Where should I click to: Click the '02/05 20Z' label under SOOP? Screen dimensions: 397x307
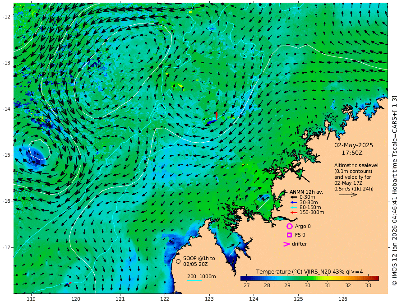(195, 264)
